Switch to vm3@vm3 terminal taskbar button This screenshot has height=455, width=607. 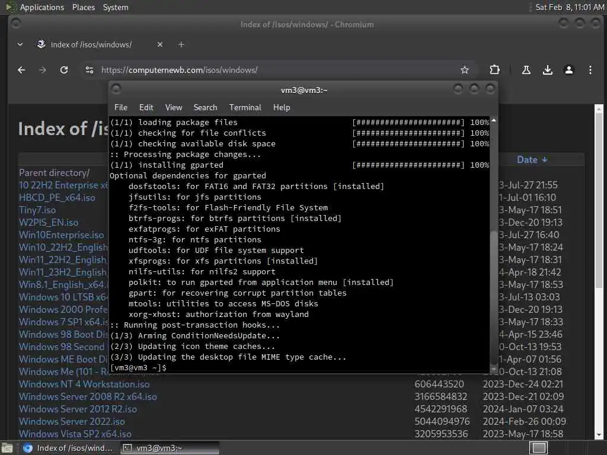(x=169, y=448)
